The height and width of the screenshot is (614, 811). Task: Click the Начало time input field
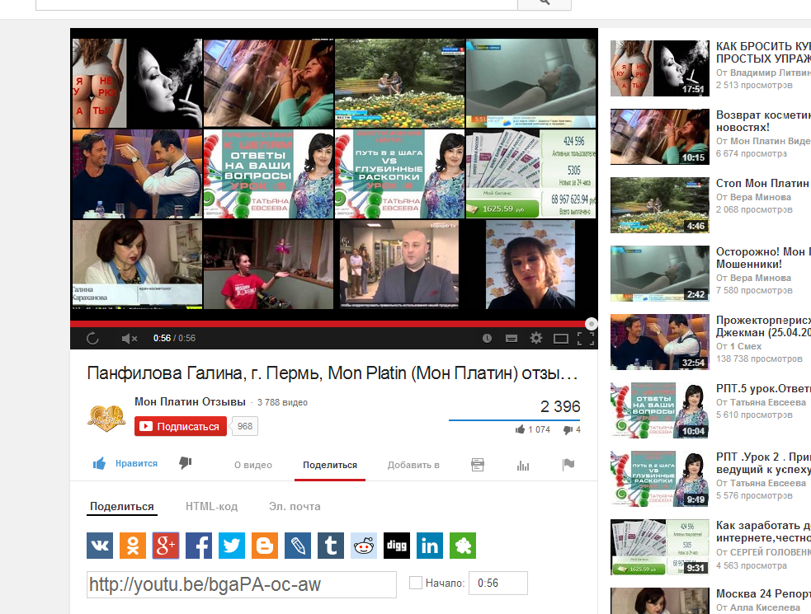(x=498, y=583)
